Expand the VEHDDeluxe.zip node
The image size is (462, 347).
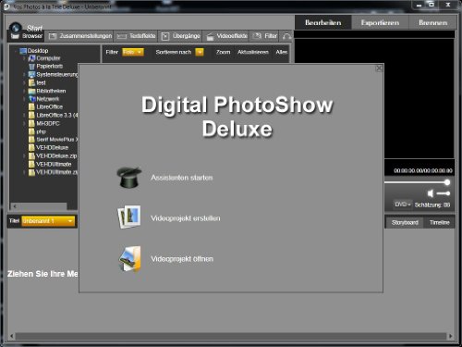point(24,156)
